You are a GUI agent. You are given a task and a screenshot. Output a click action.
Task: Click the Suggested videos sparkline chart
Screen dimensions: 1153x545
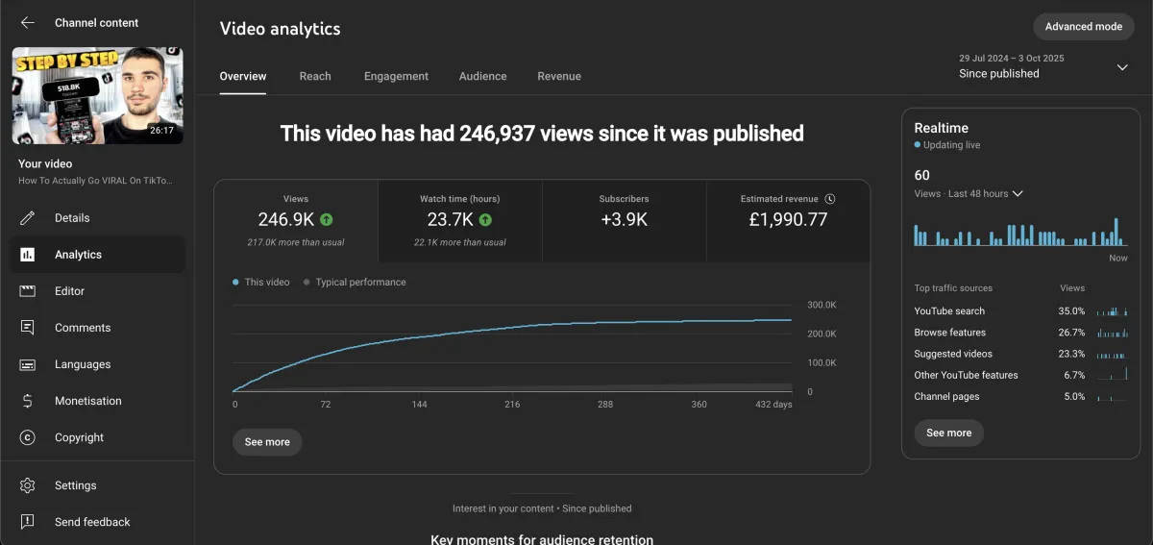[1112, 354]
